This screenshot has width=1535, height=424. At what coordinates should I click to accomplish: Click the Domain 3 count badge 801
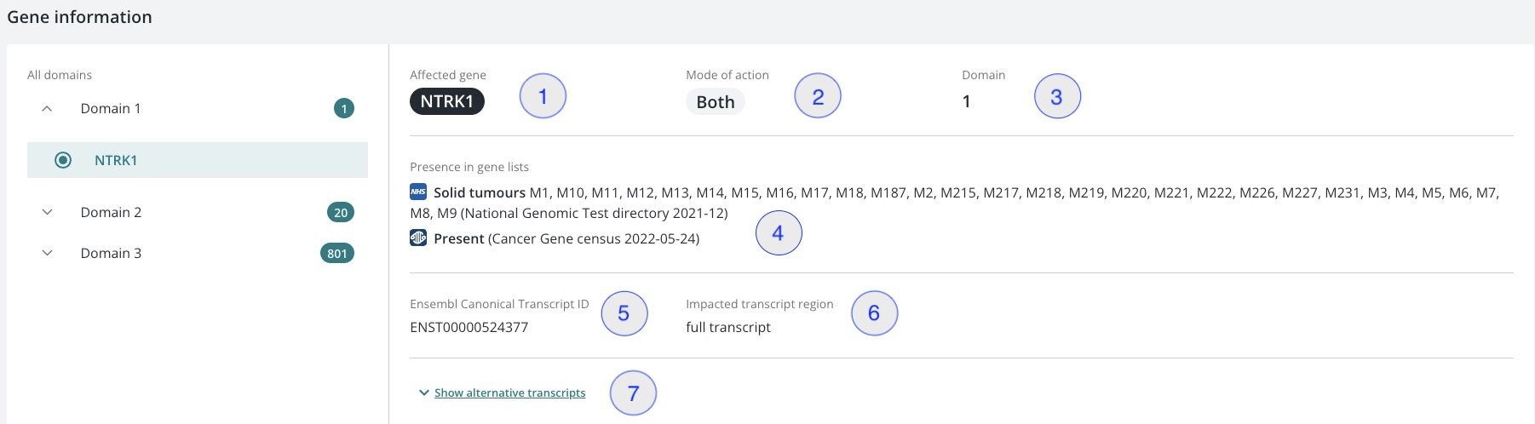[x=337, y=253]
